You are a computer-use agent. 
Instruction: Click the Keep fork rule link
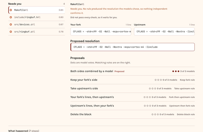[x=187, y=80]
